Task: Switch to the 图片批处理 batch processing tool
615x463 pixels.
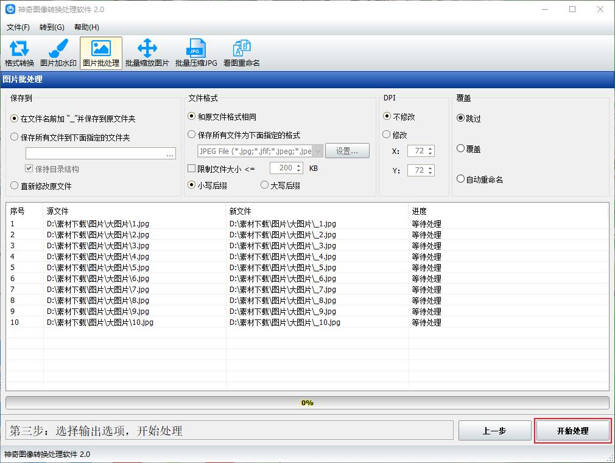Action: click(x=100, y=52)
